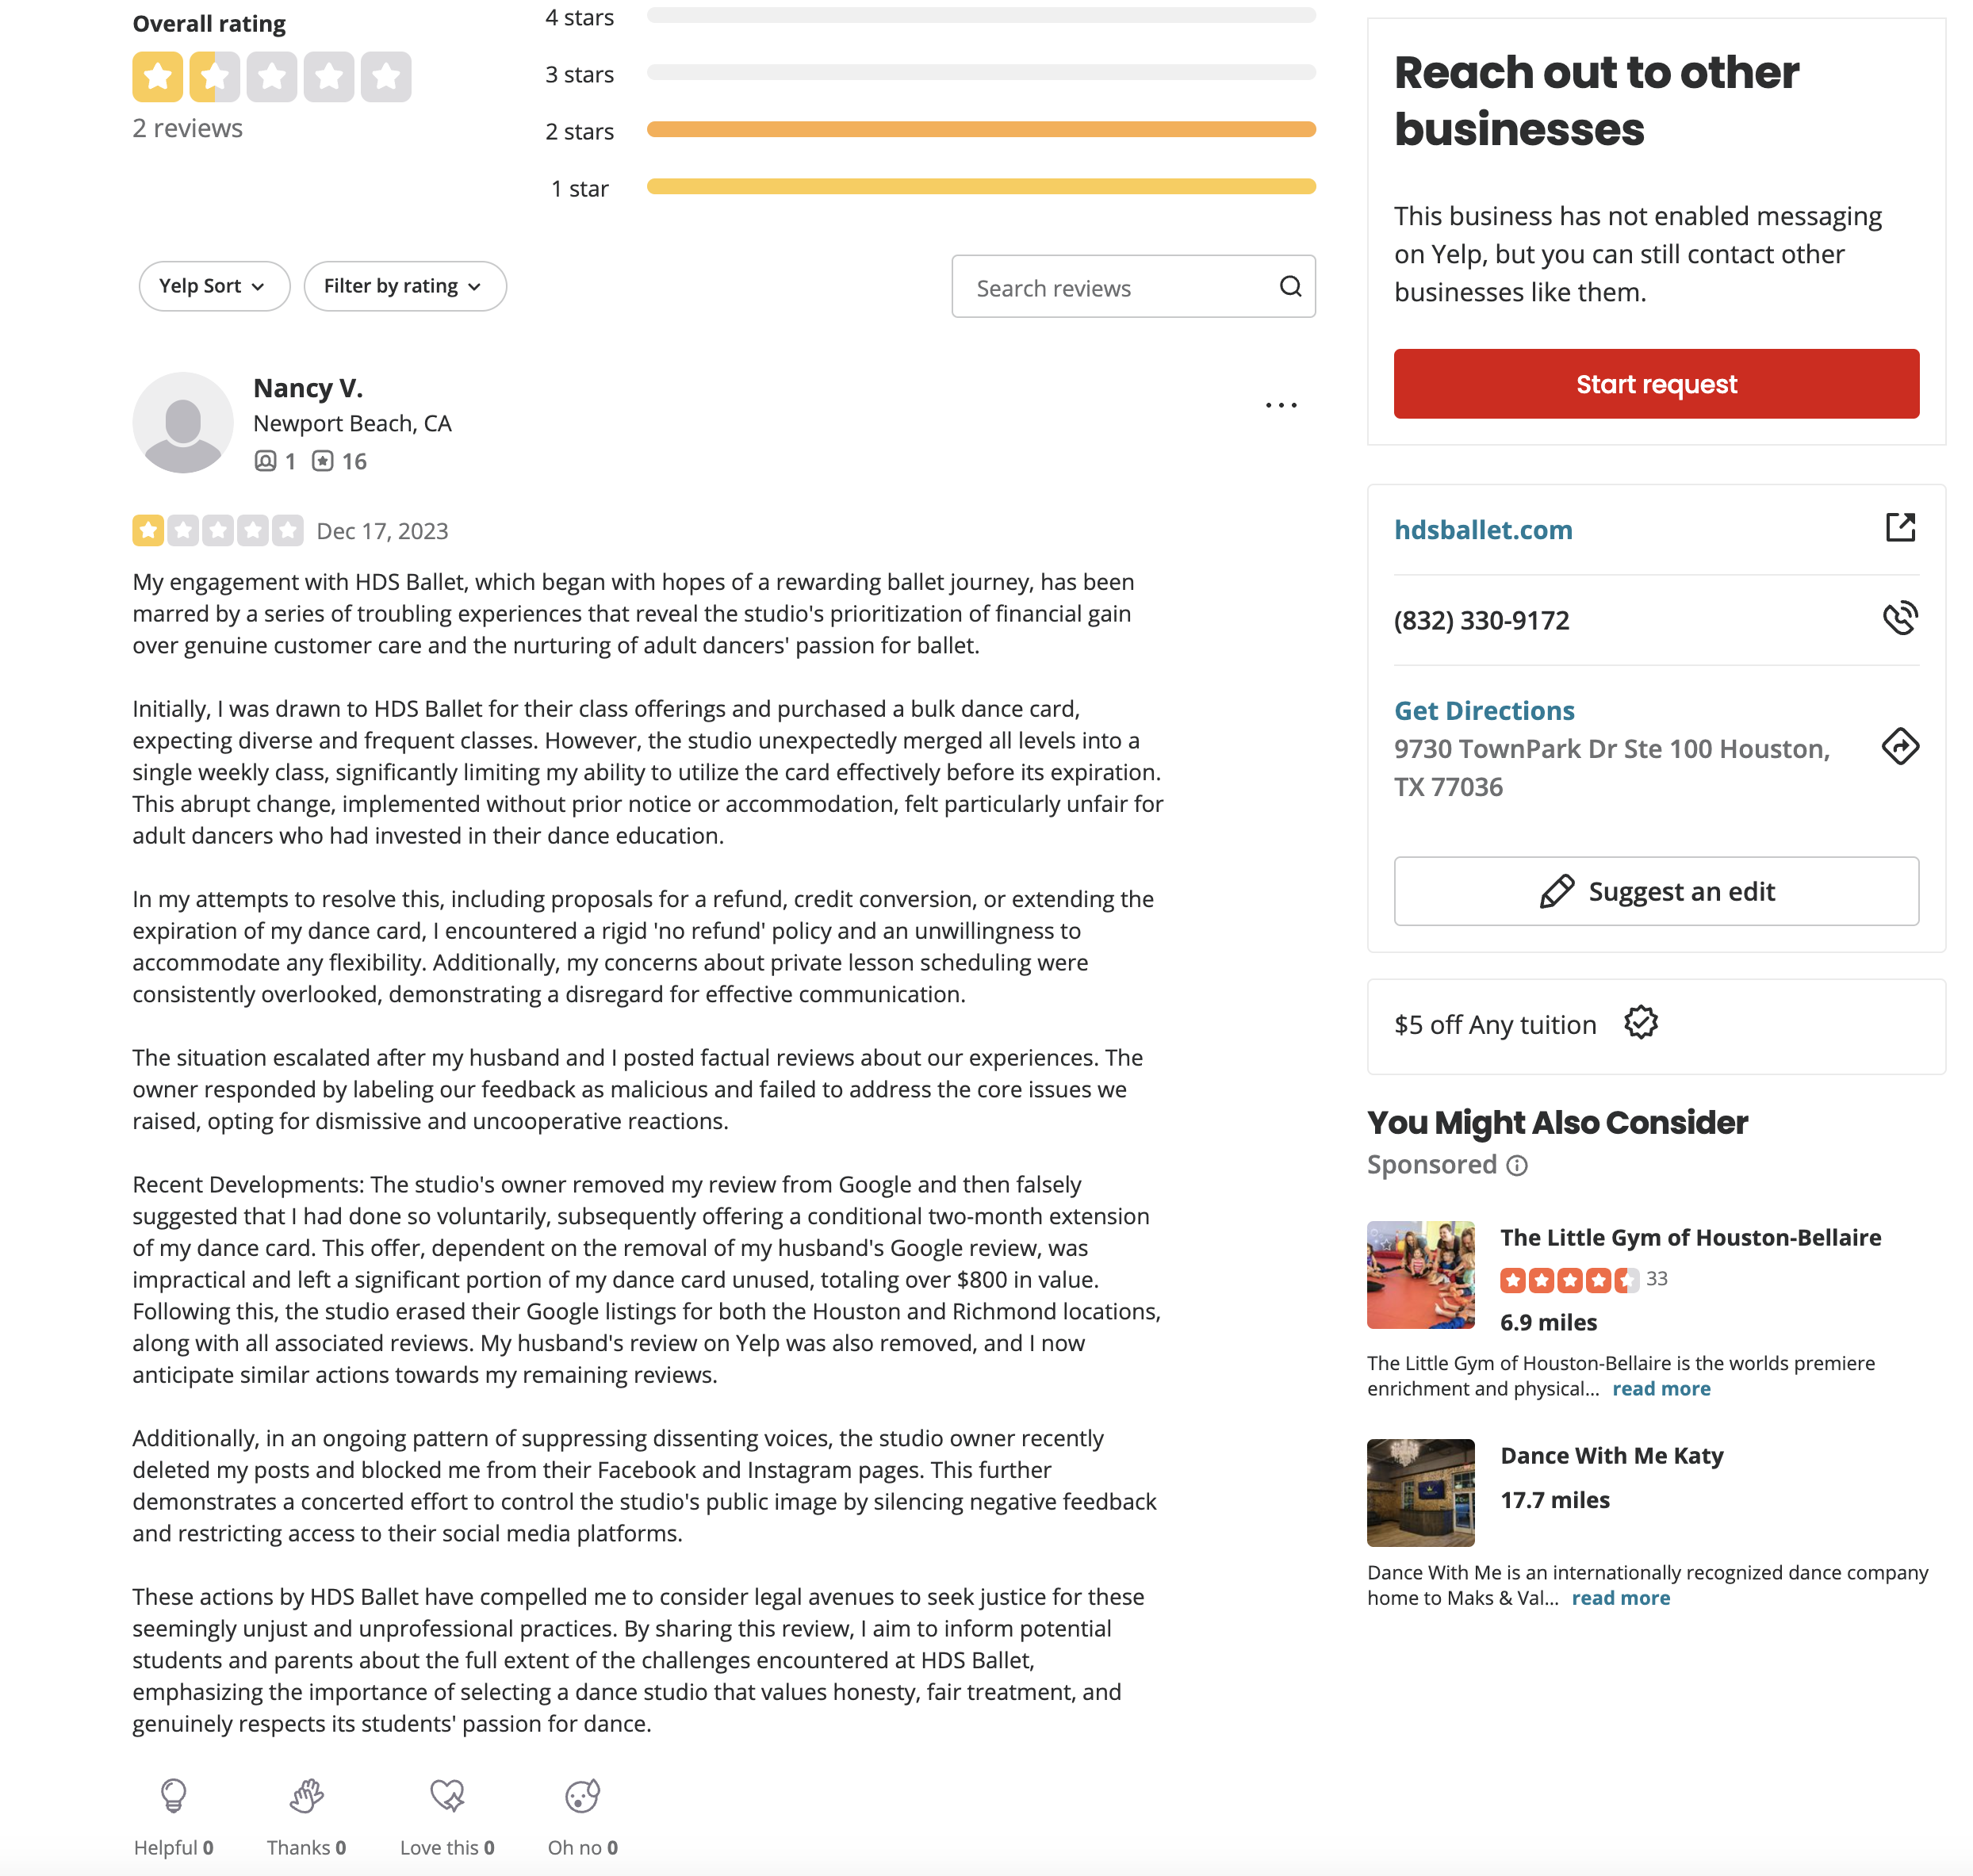Click the hdsballet.com link
Screen dimensions: 1973x1876
(1483, 526)
